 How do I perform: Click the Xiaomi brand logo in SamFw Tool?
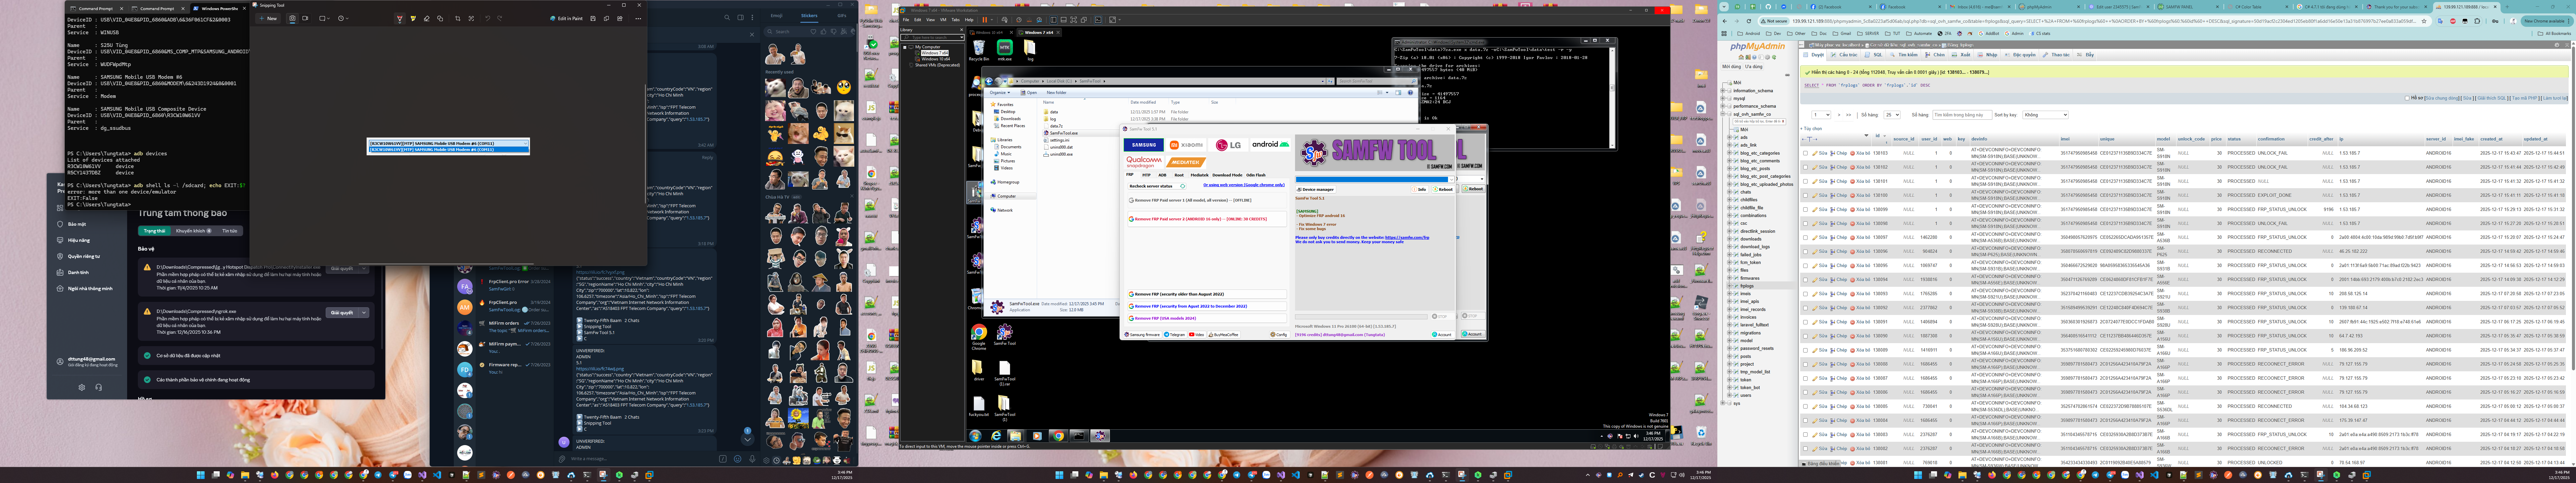pyautogui.click(x=1186, y=145)
